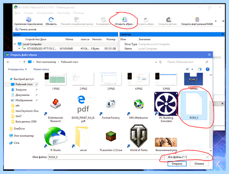Viewport: 229px width, 174px height.
Task: Open Изображения in the sidebar
Action: pyautogui.click(x=22, y=100)
